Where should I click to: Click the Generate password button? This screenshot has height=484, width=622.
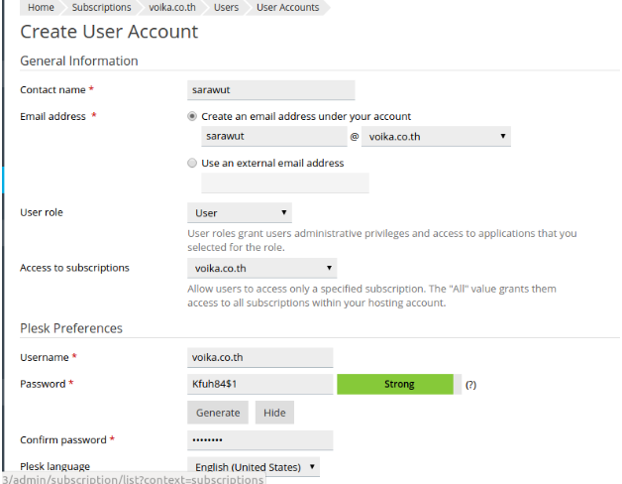tap(218, 413)
